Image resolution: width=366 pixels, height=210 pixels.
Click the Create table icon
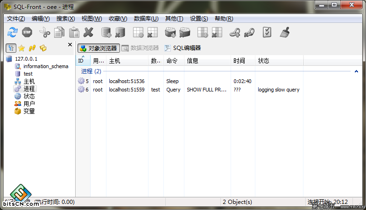coord(138,32)
